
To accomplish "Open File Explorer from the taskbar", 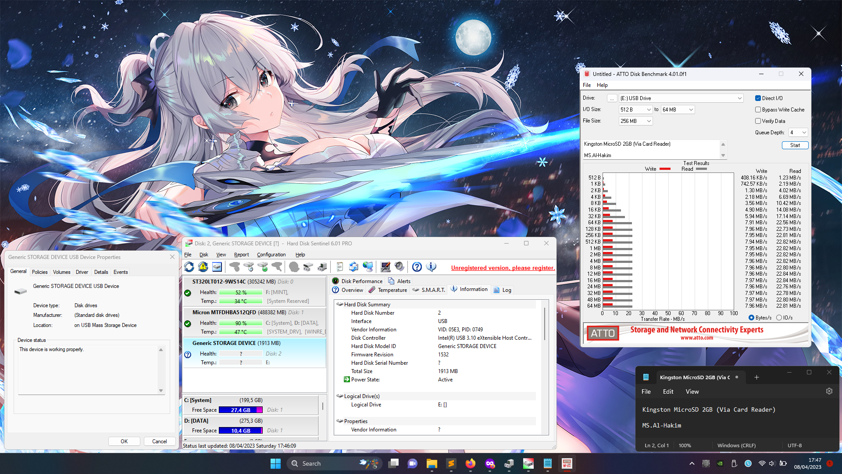I will 432,463.
